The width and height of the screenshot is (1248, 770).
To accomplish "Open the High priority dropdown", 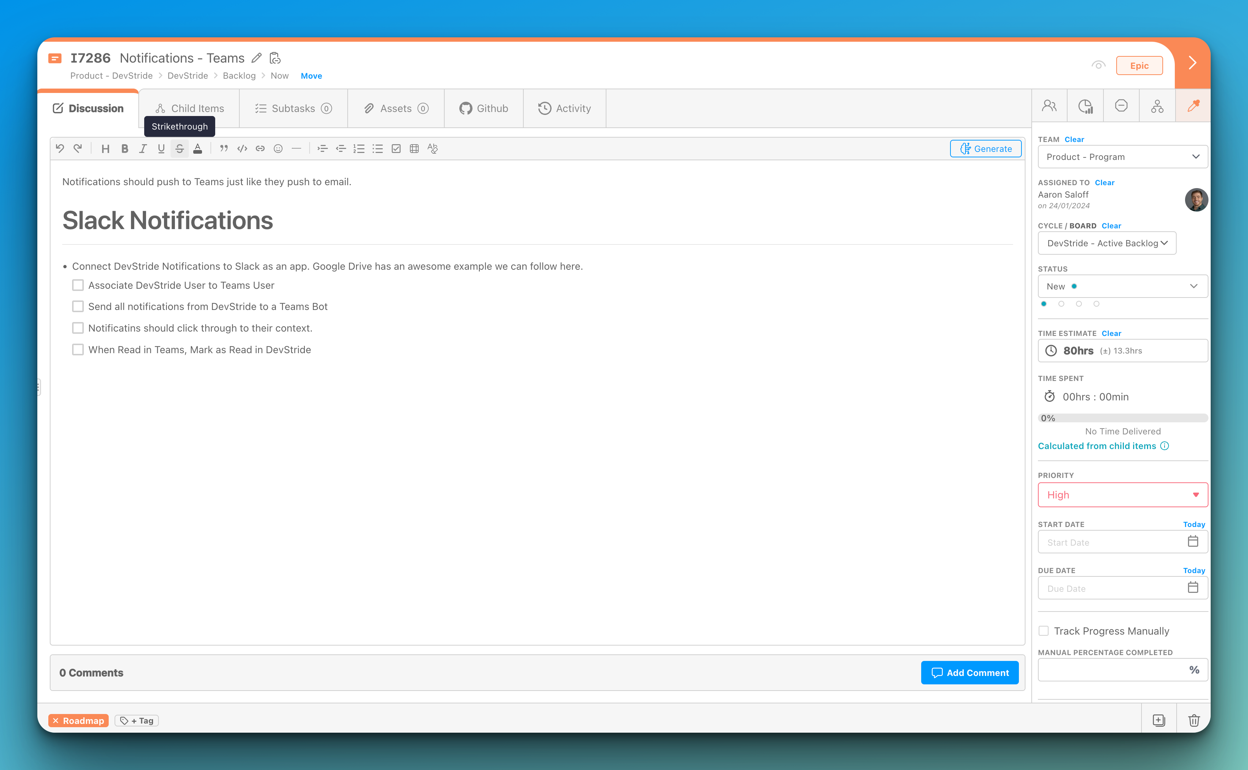I will 1122,495.
